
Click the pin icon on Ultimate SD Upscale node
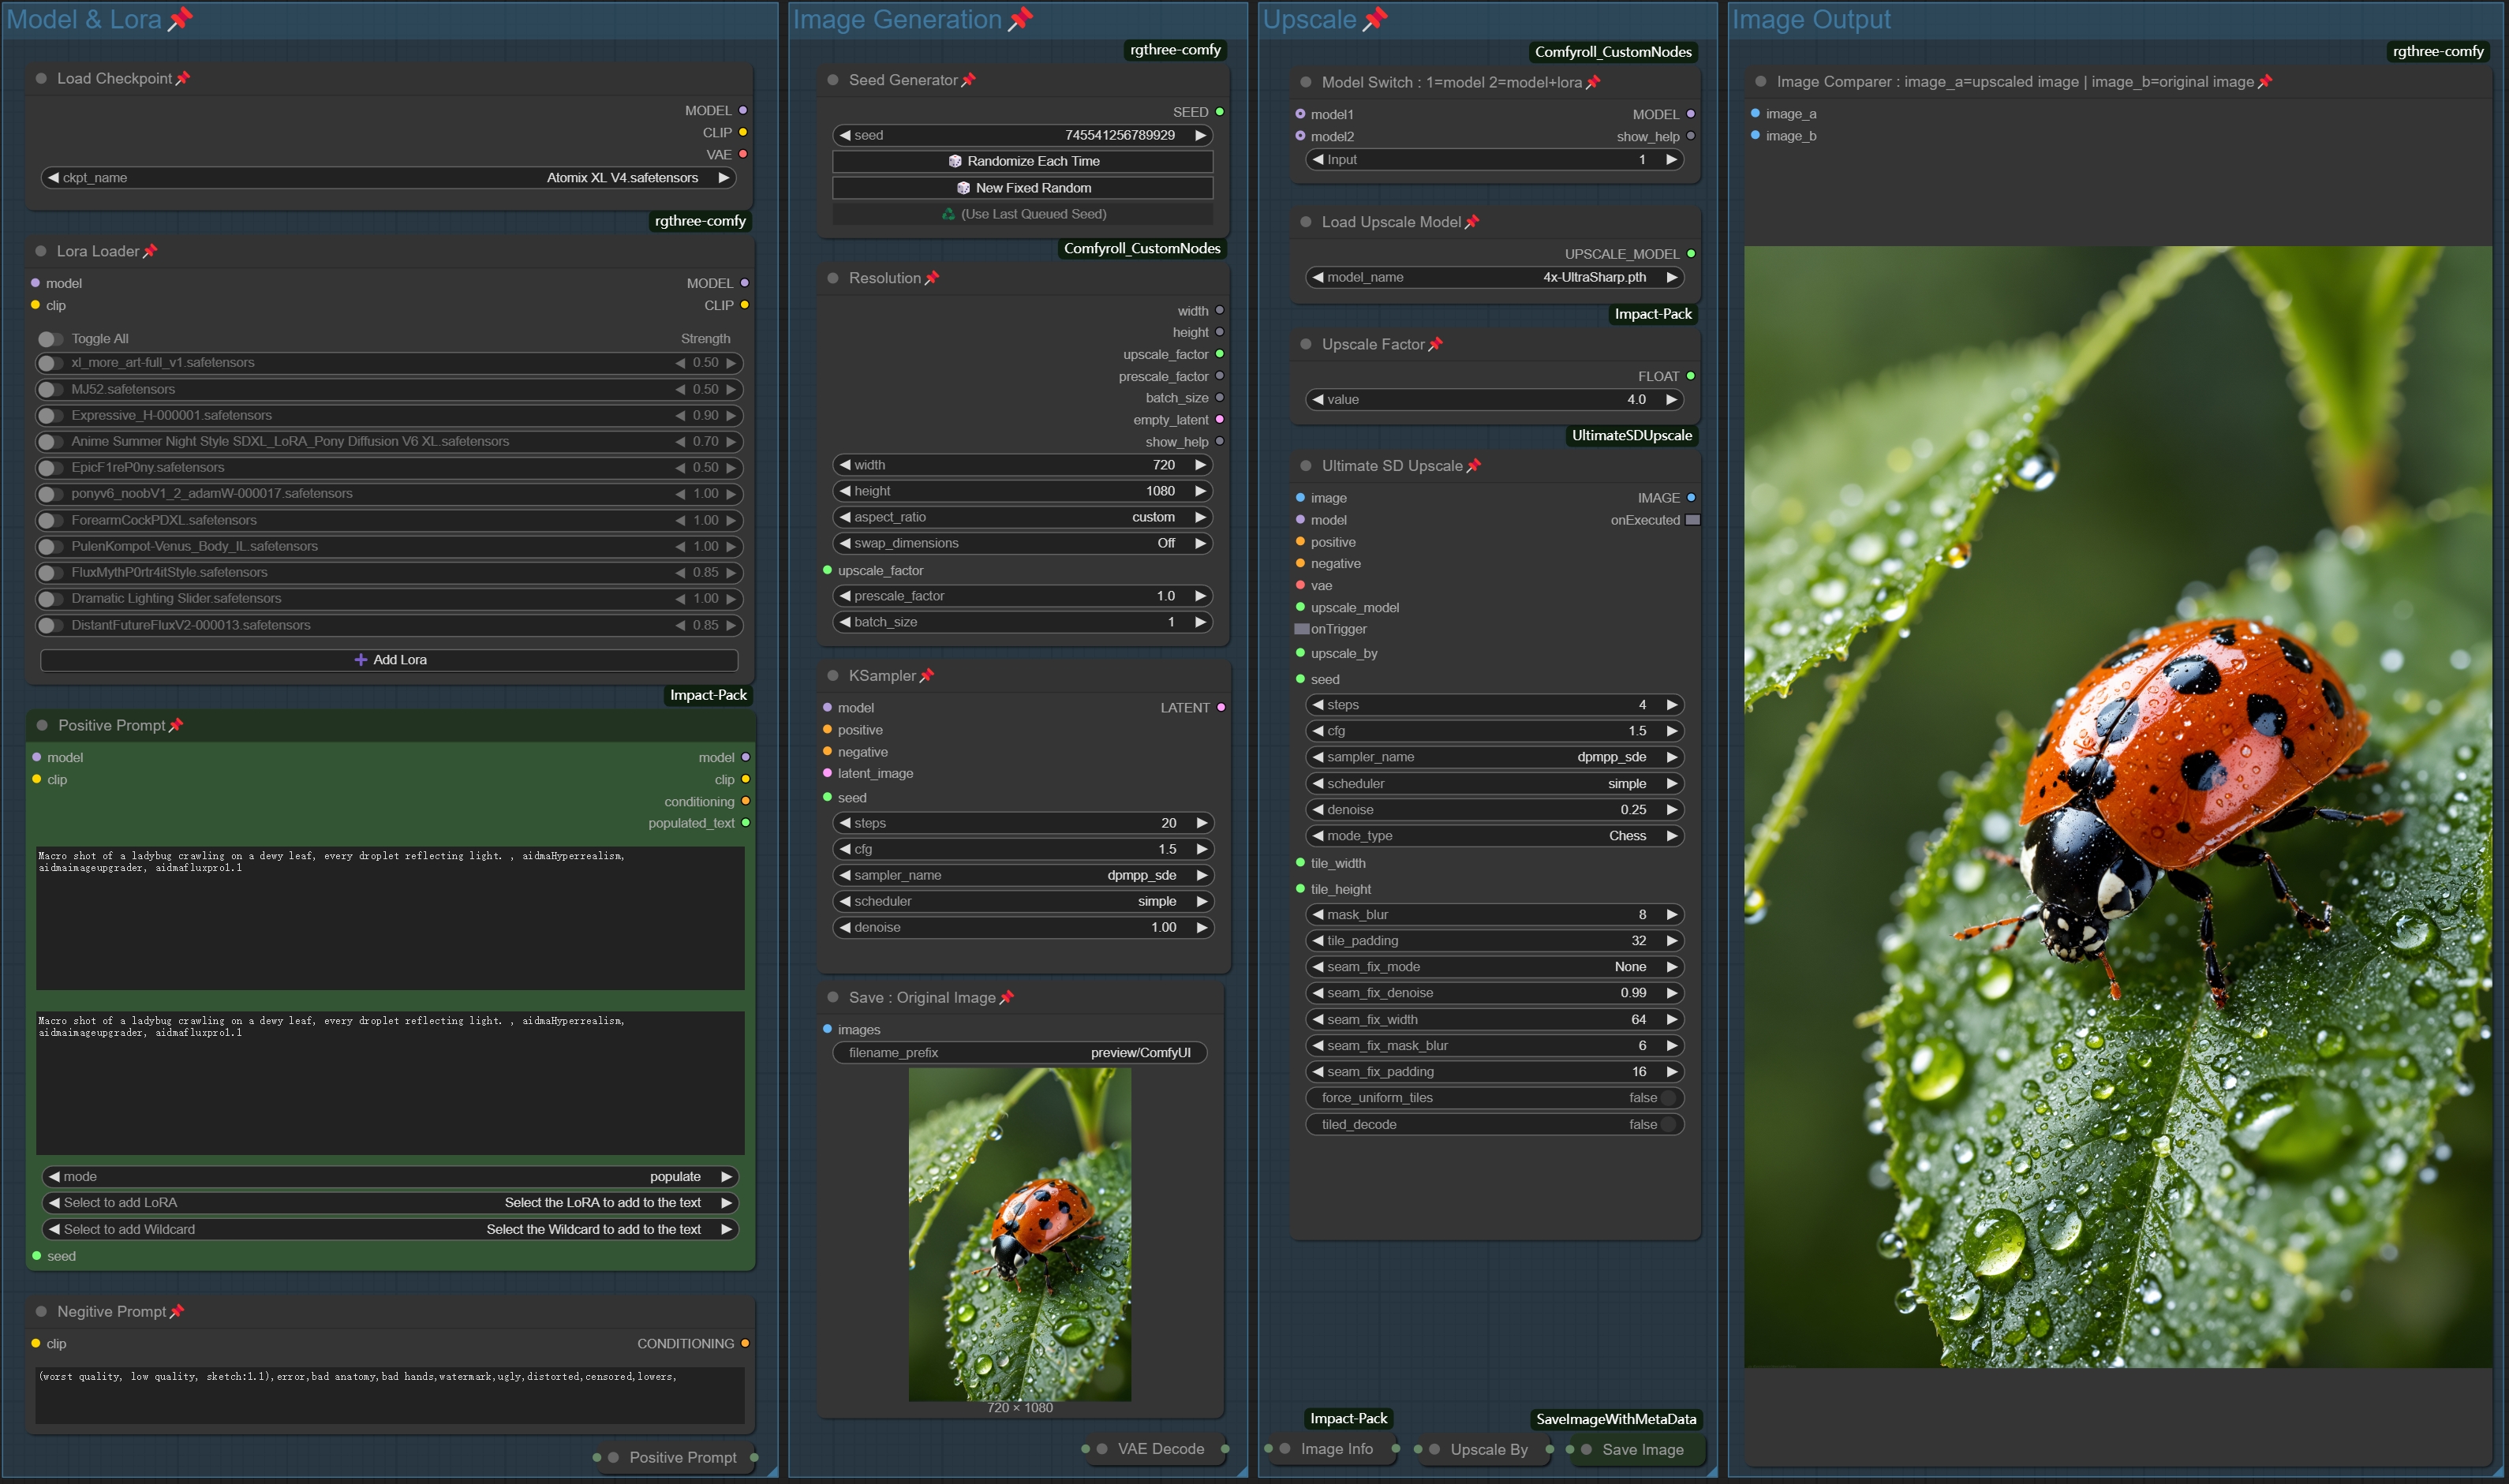[1473, 466]
